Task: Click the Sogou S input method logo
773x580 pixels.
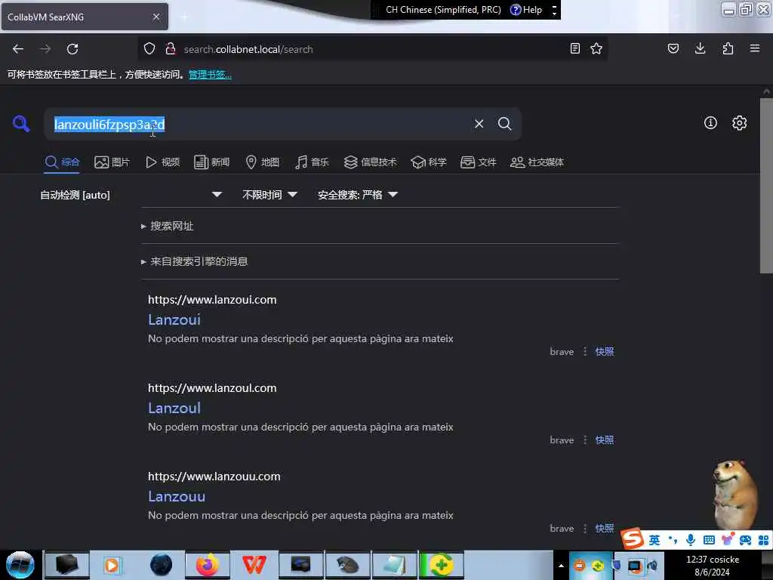Action: coord(633,538)
